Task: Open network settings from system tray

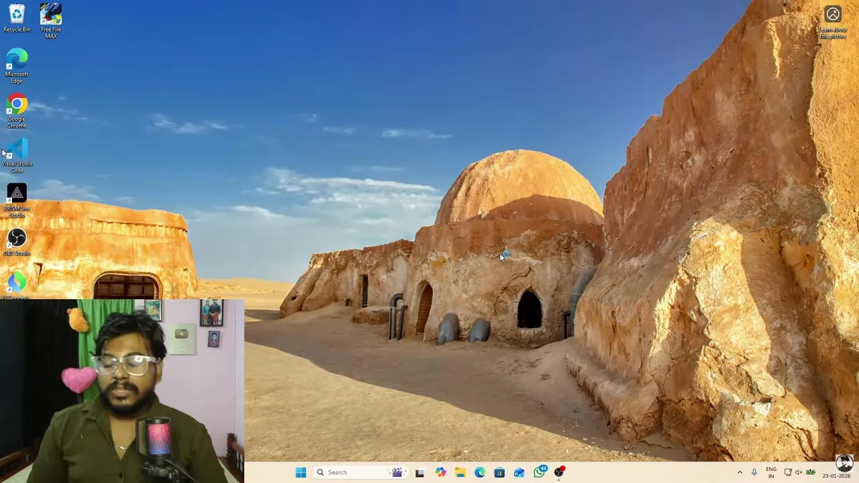Action: 787,472
